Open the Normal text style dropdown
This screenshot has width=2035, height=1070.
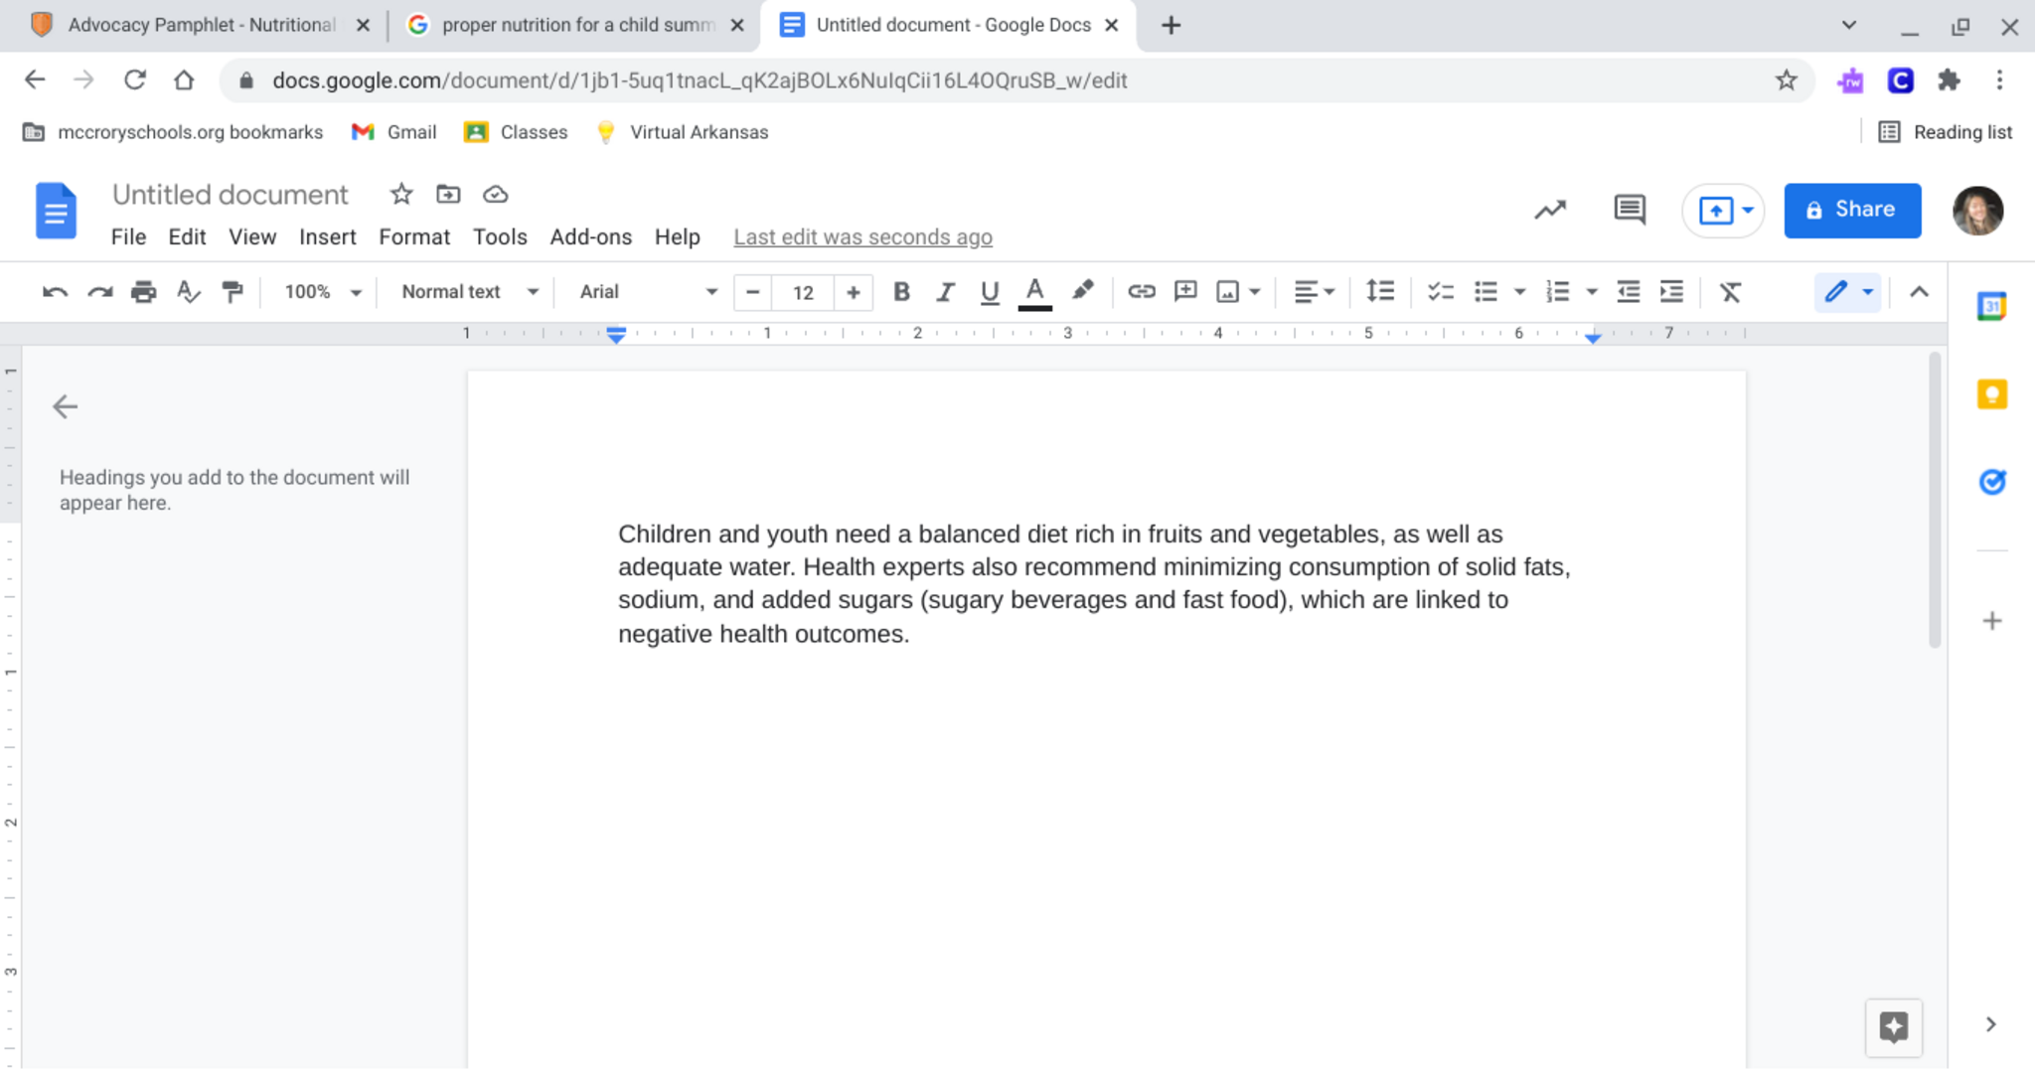point(469,292)
